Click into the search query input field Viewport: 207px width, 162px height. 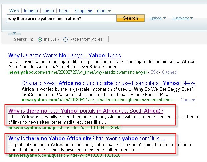pos(62,18)
